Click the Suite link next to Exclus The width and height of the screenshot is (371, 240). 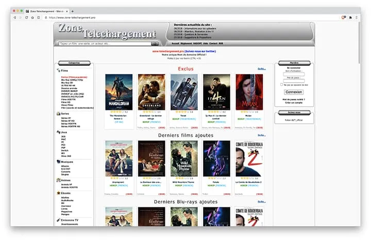pos(262,69)
